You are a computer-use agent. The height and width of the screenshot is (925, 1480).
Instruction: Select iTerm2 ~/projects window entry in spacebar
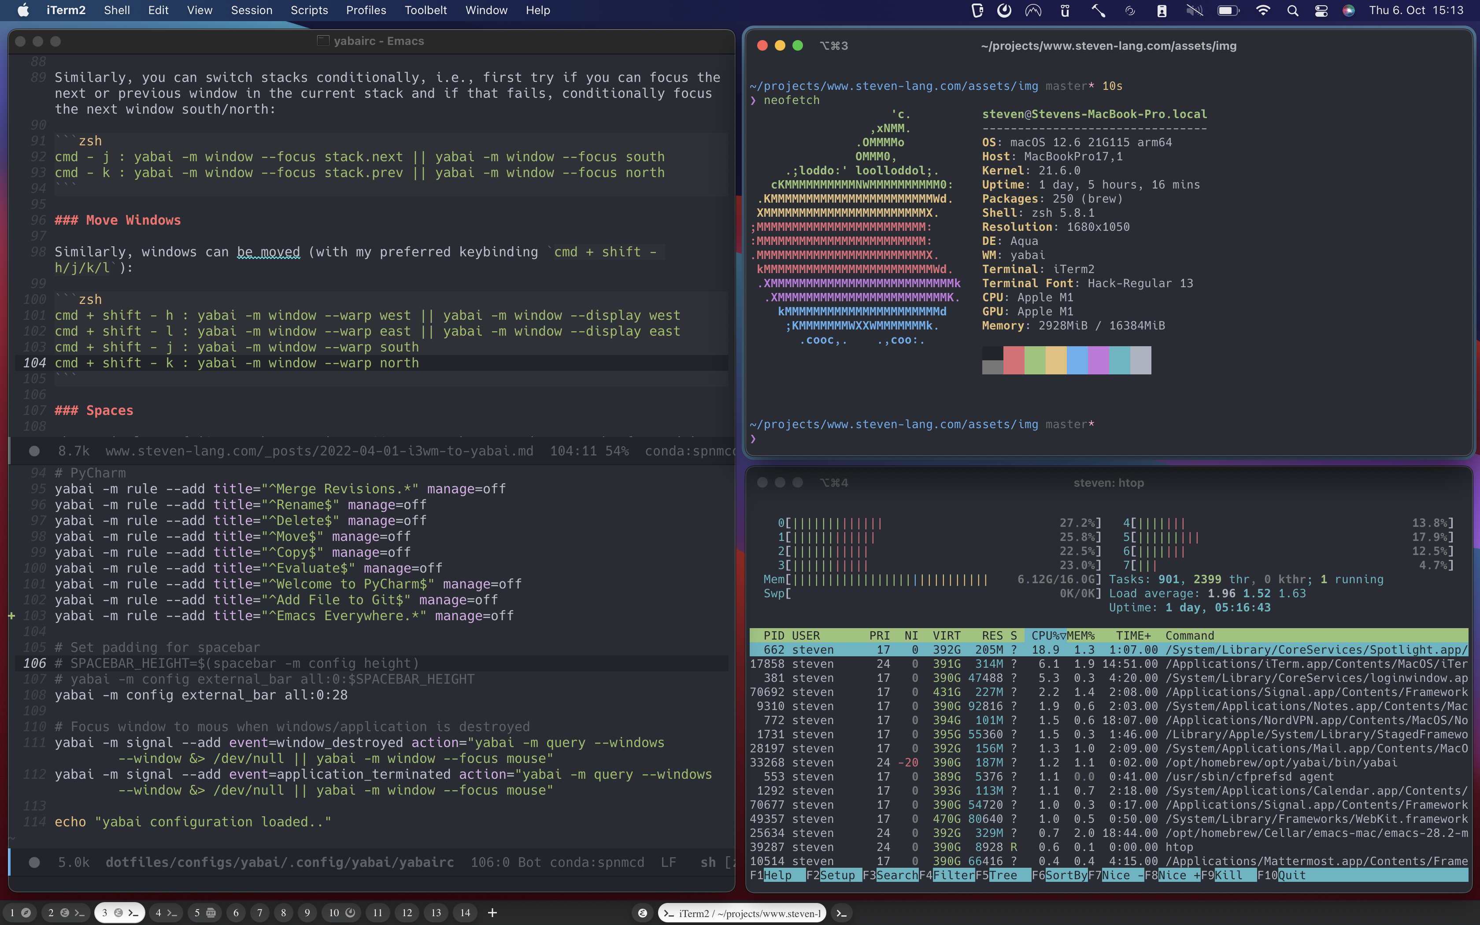tap(742, 913)
